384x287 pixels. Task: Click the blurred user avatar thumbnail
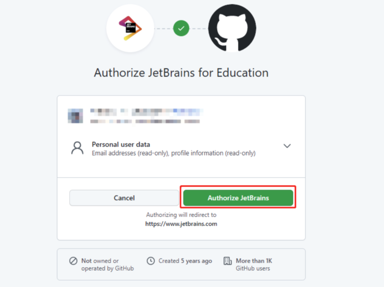pos(75,116)
